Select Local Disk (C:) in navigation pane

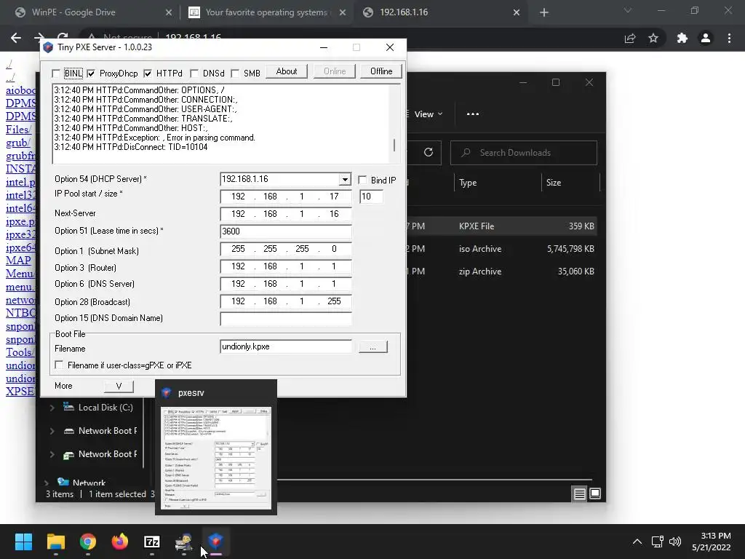[105, 408]
